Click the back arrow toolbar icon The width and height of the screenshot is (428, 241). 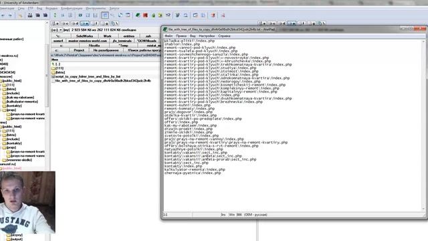pyautogui.click(x=3, y=15)
